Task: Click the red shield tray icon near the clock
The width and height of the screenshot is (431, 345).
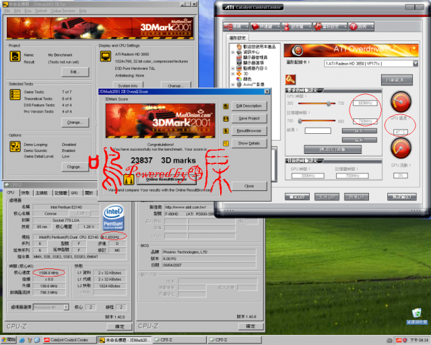Action: click(x=405, y=340)
